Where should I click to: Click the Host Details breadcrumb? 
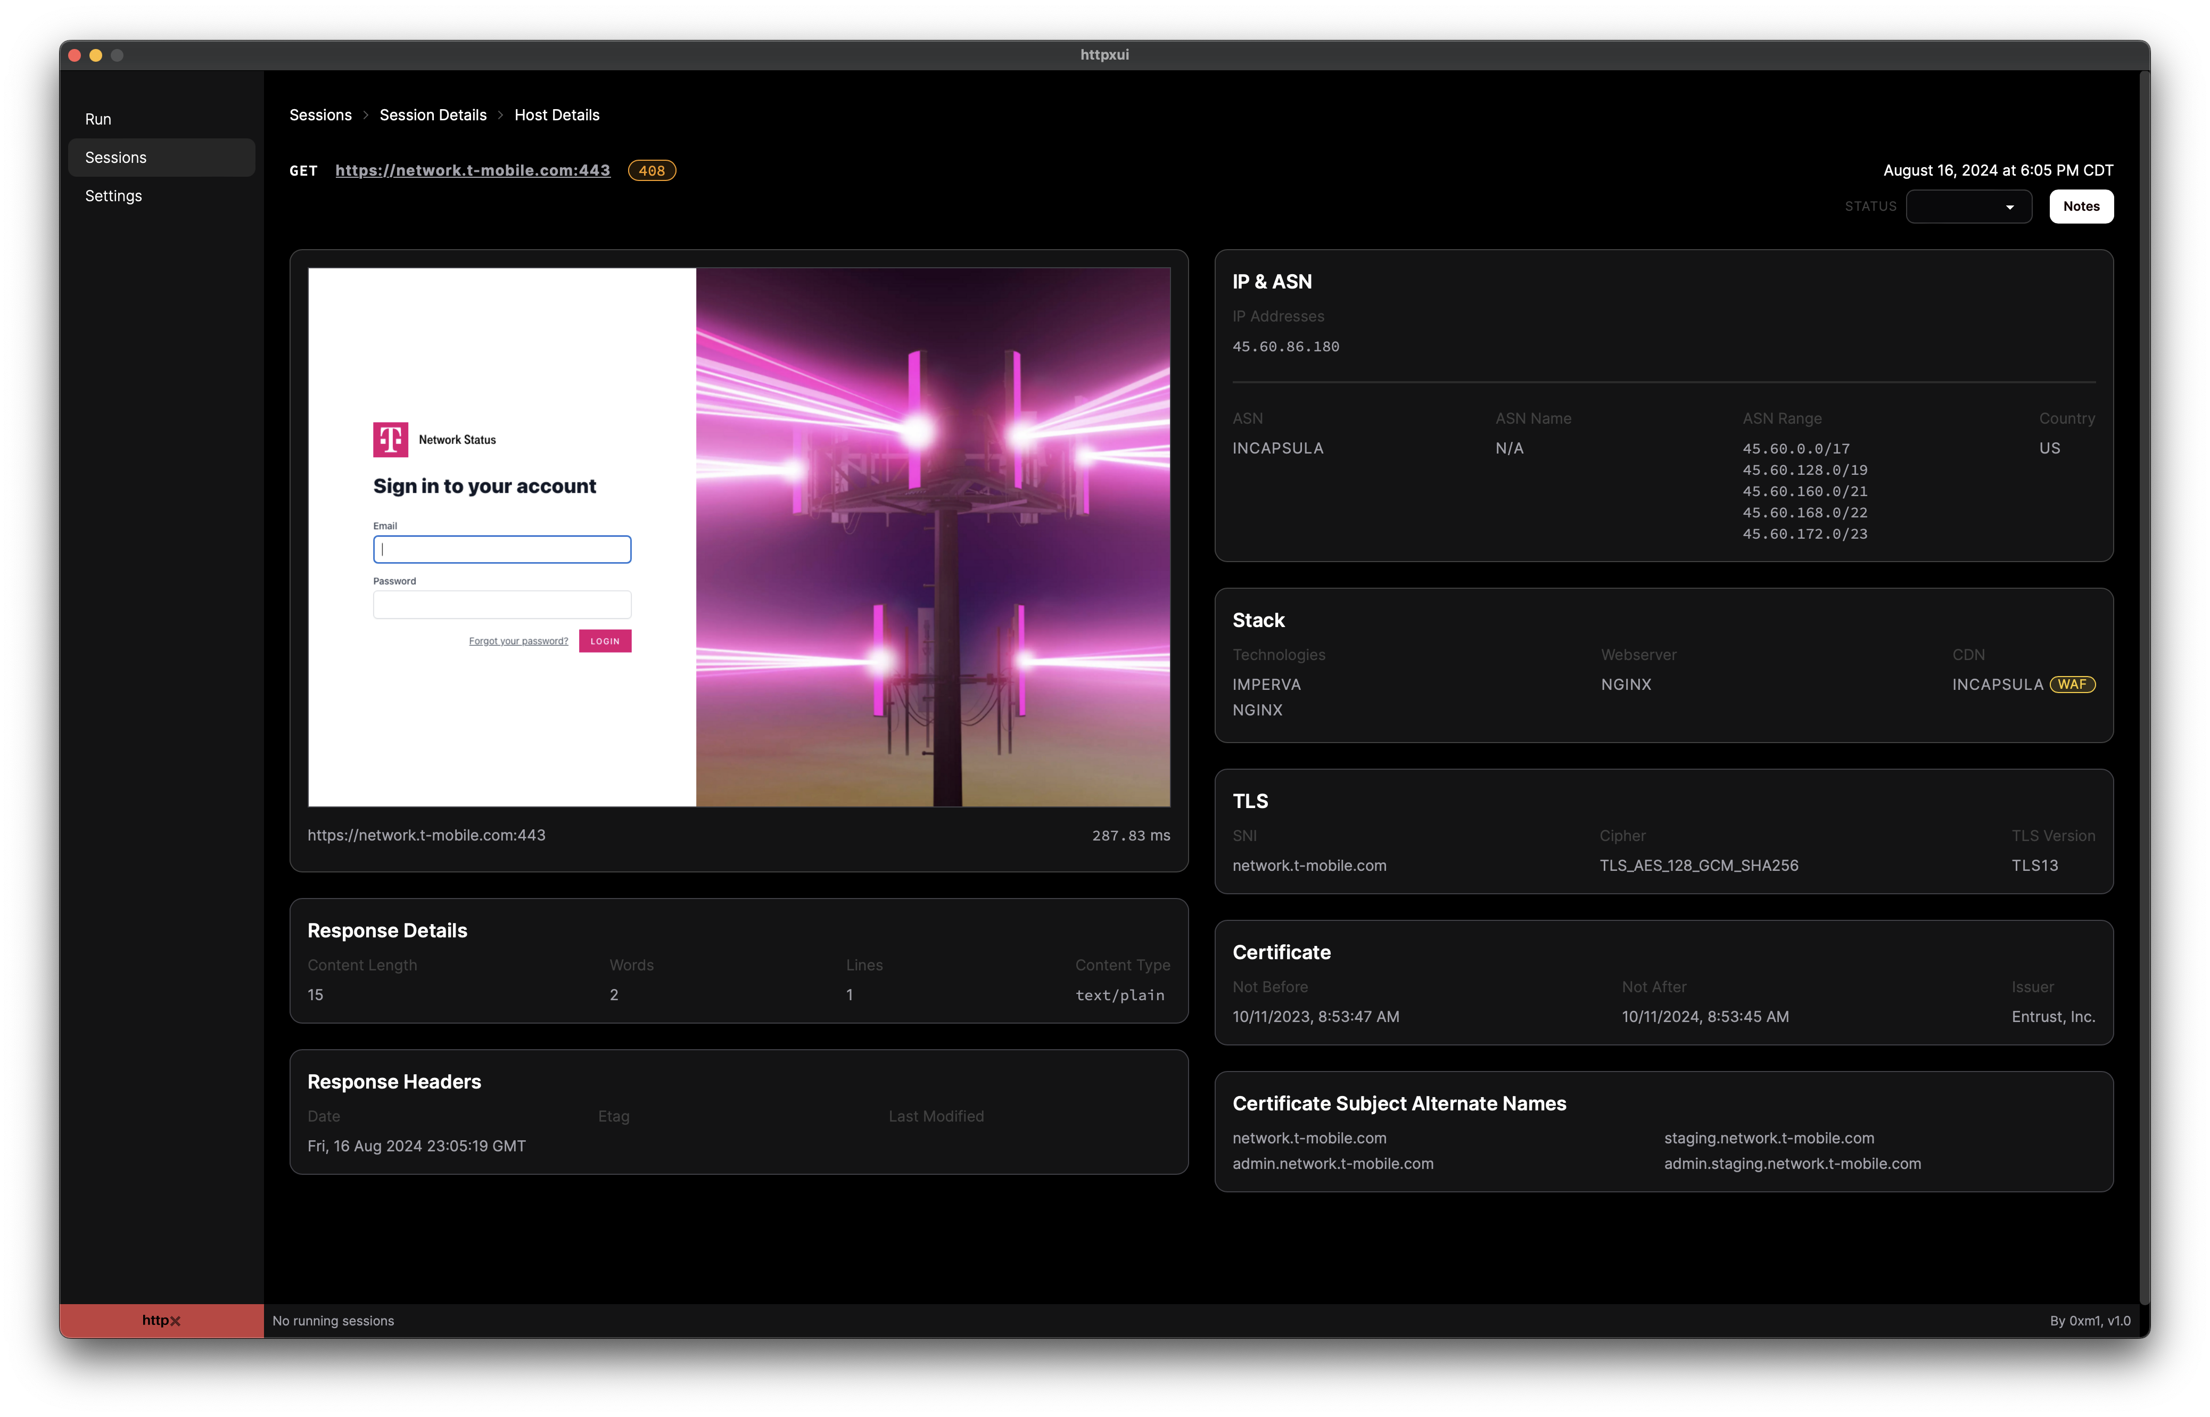coord(557,115)
